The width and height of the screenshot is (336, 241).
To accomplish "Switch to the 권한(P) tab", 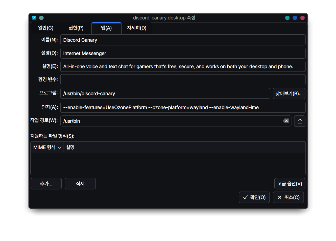I will (x=76, y=28).
